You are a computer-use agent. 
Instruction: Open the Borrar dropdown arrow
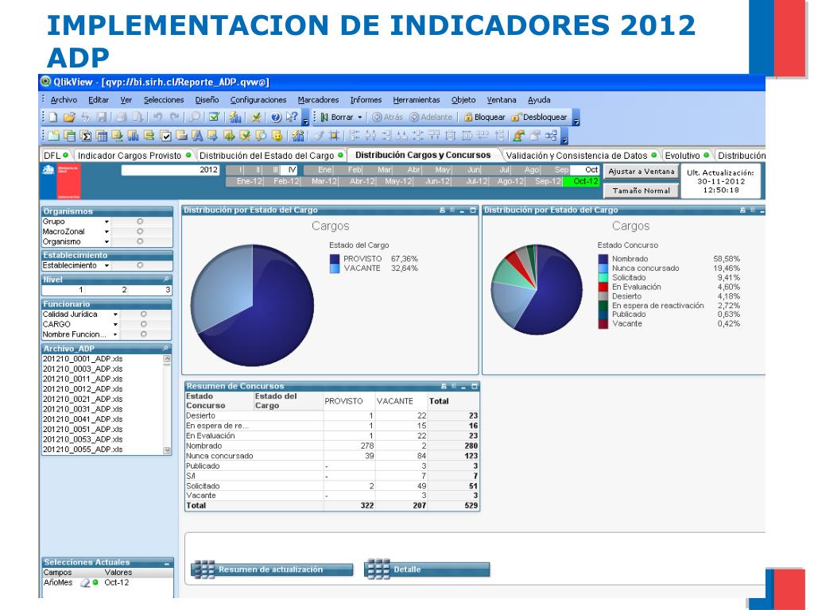360,118
